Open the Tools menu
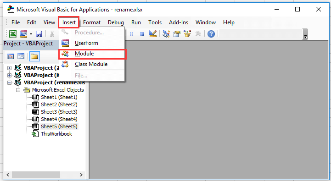Image resolution: width=331 pixels, height=181 pixels. pos(155,22)
